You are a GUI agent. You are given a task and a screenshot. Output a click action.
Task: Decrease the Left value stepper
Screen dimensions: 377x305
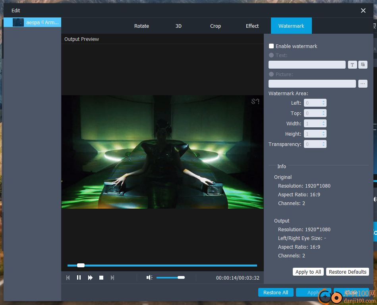324,104
